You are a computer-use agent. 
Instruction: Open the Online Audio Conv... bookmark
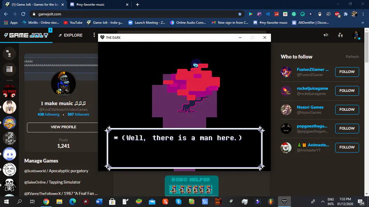188,22
